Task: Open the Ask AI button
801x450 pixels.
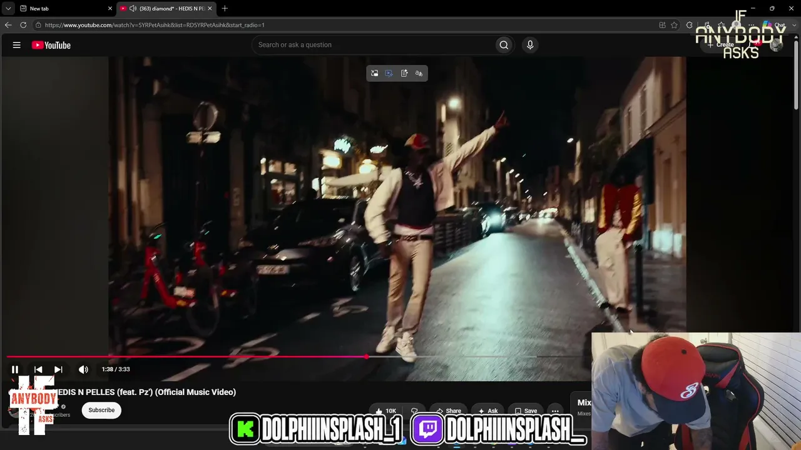Action: [488, 411]
